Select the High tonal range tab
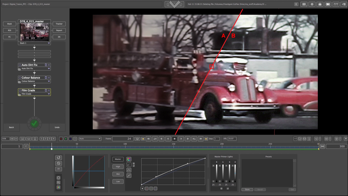The width and height of the screenshot is (348, 196). coord(118,167)
